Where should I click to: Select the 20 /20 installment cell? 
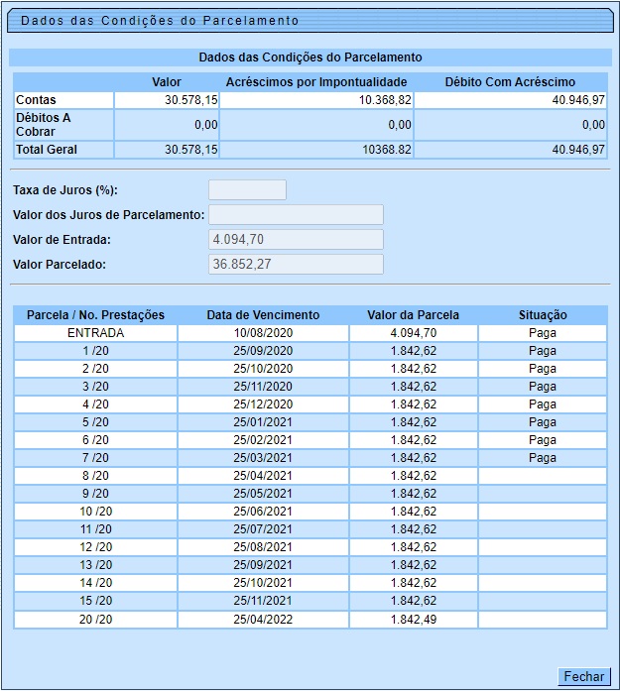(x=95, y=620)
